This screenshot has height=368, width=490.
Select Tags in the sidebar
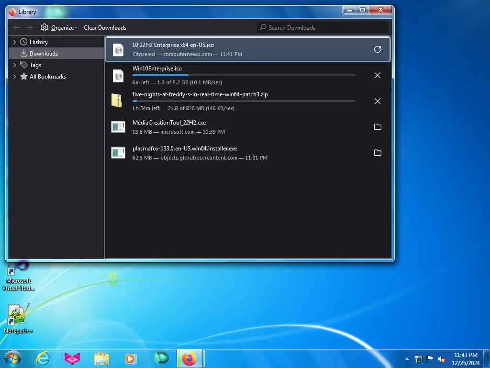(35, 65)
